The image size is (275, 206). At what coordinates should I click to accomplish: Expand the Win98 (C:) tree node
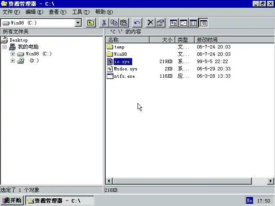[x=12, y=54]
